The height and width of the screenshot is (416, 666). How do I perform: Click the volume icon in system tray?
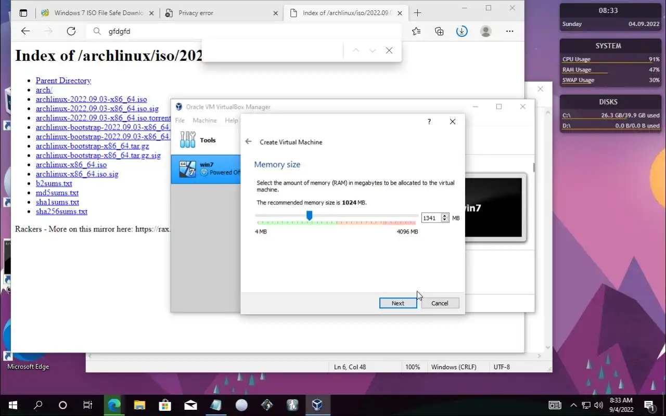coord(598,405)
